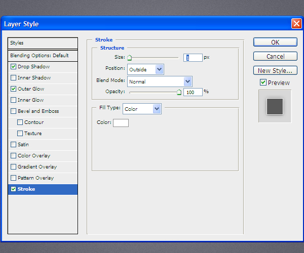The width and height of the screenshot is (304, 253).
Task: Click the style preview thumbnail
Action: pos(275,106)
